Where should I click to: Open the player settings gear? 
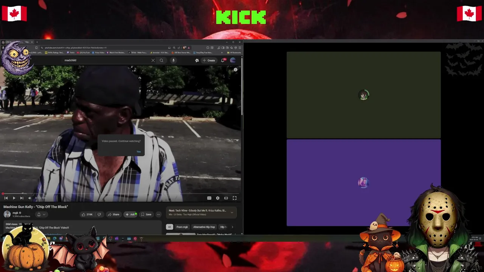coord(217,198)
